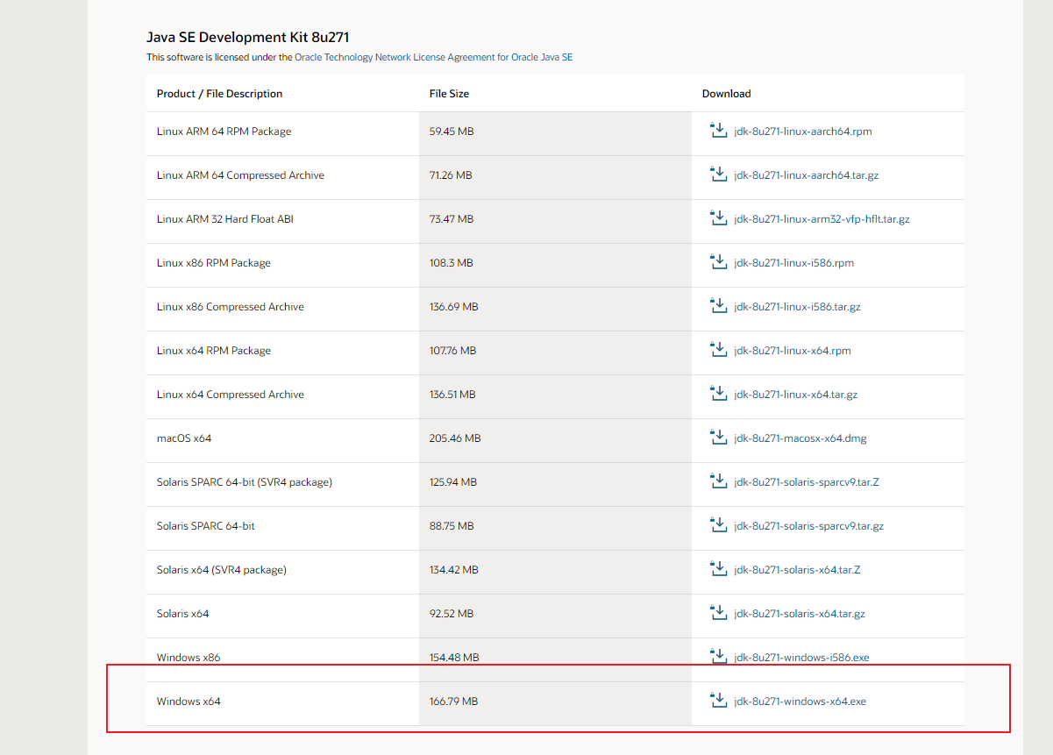Screen dimensions: 1053x755
Task: Select Windows x86 row text
Action: pos(189,658)
